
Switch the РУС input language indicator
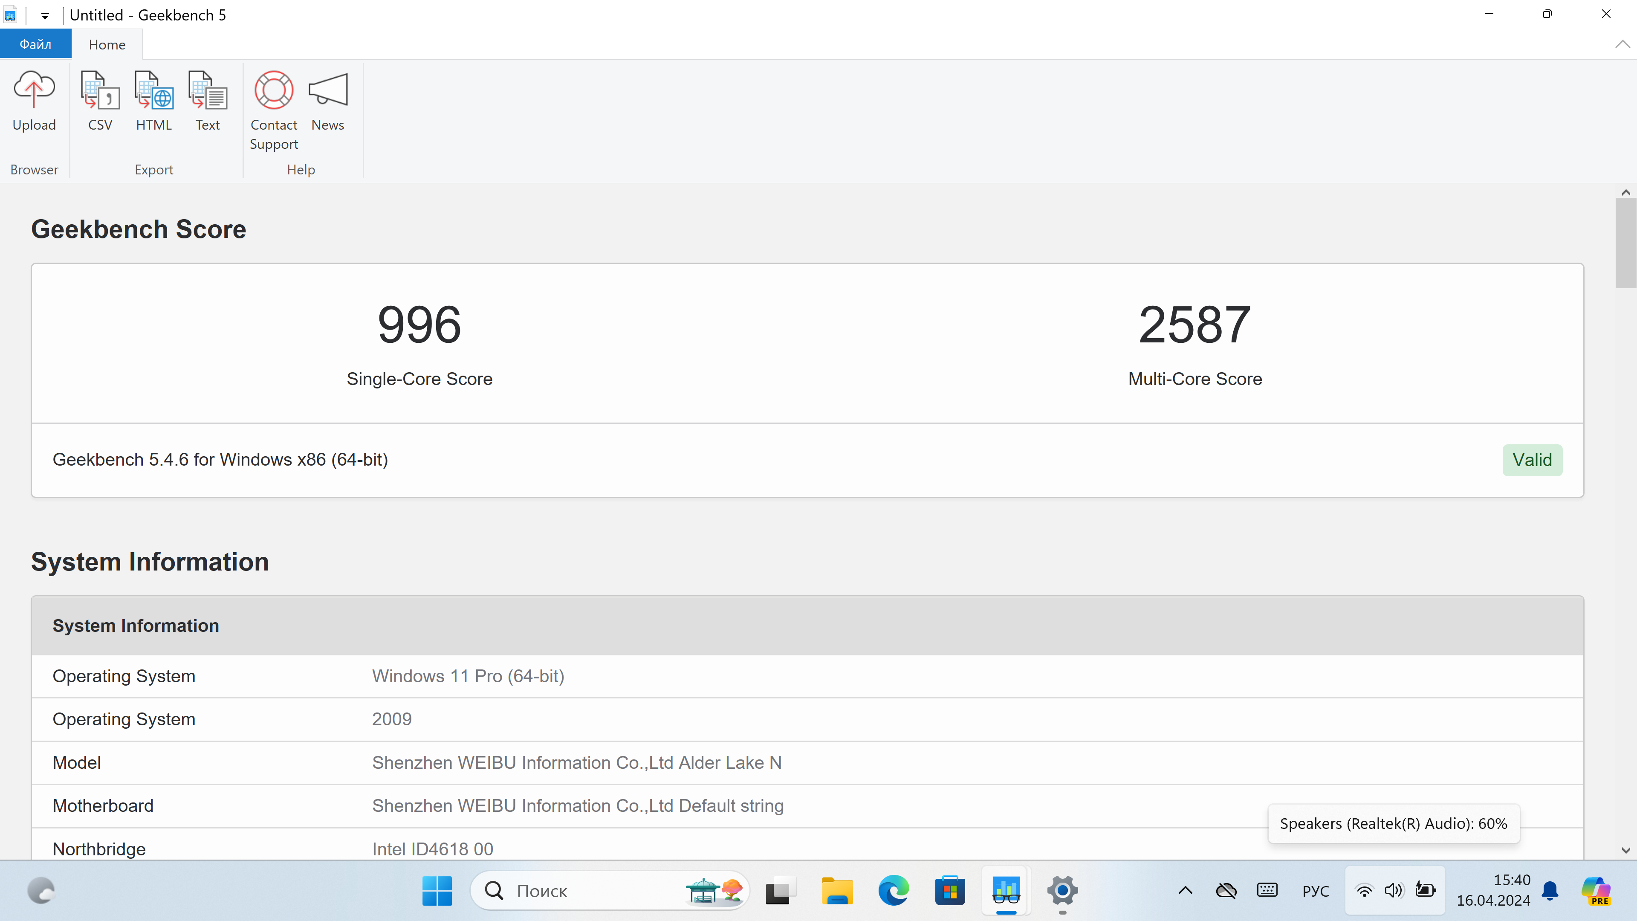point(1315,891)
